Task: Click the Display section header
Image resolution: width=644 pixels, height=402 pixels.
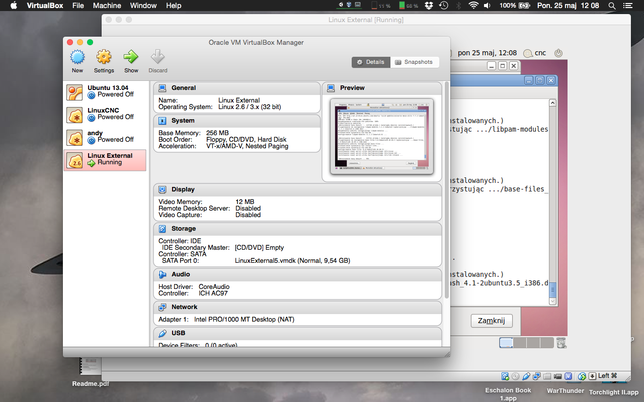Action: 183,189
